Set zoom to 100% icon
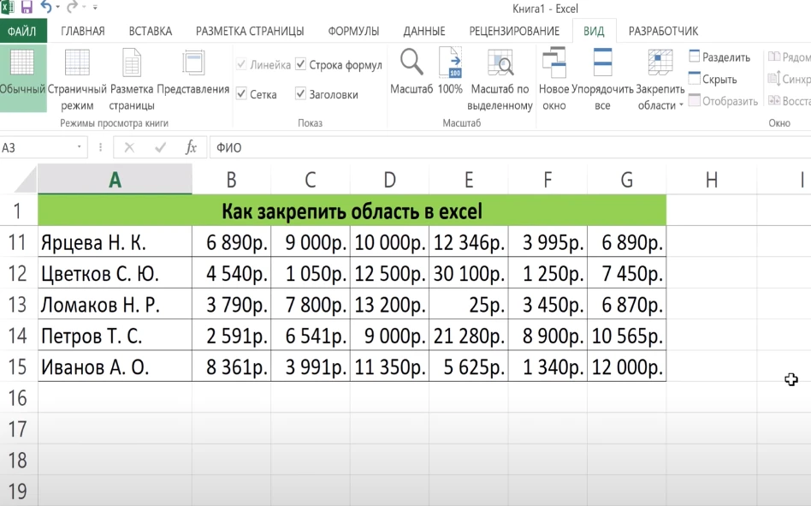The width and height of the screenshot is (811, 506). coord(450,72)
